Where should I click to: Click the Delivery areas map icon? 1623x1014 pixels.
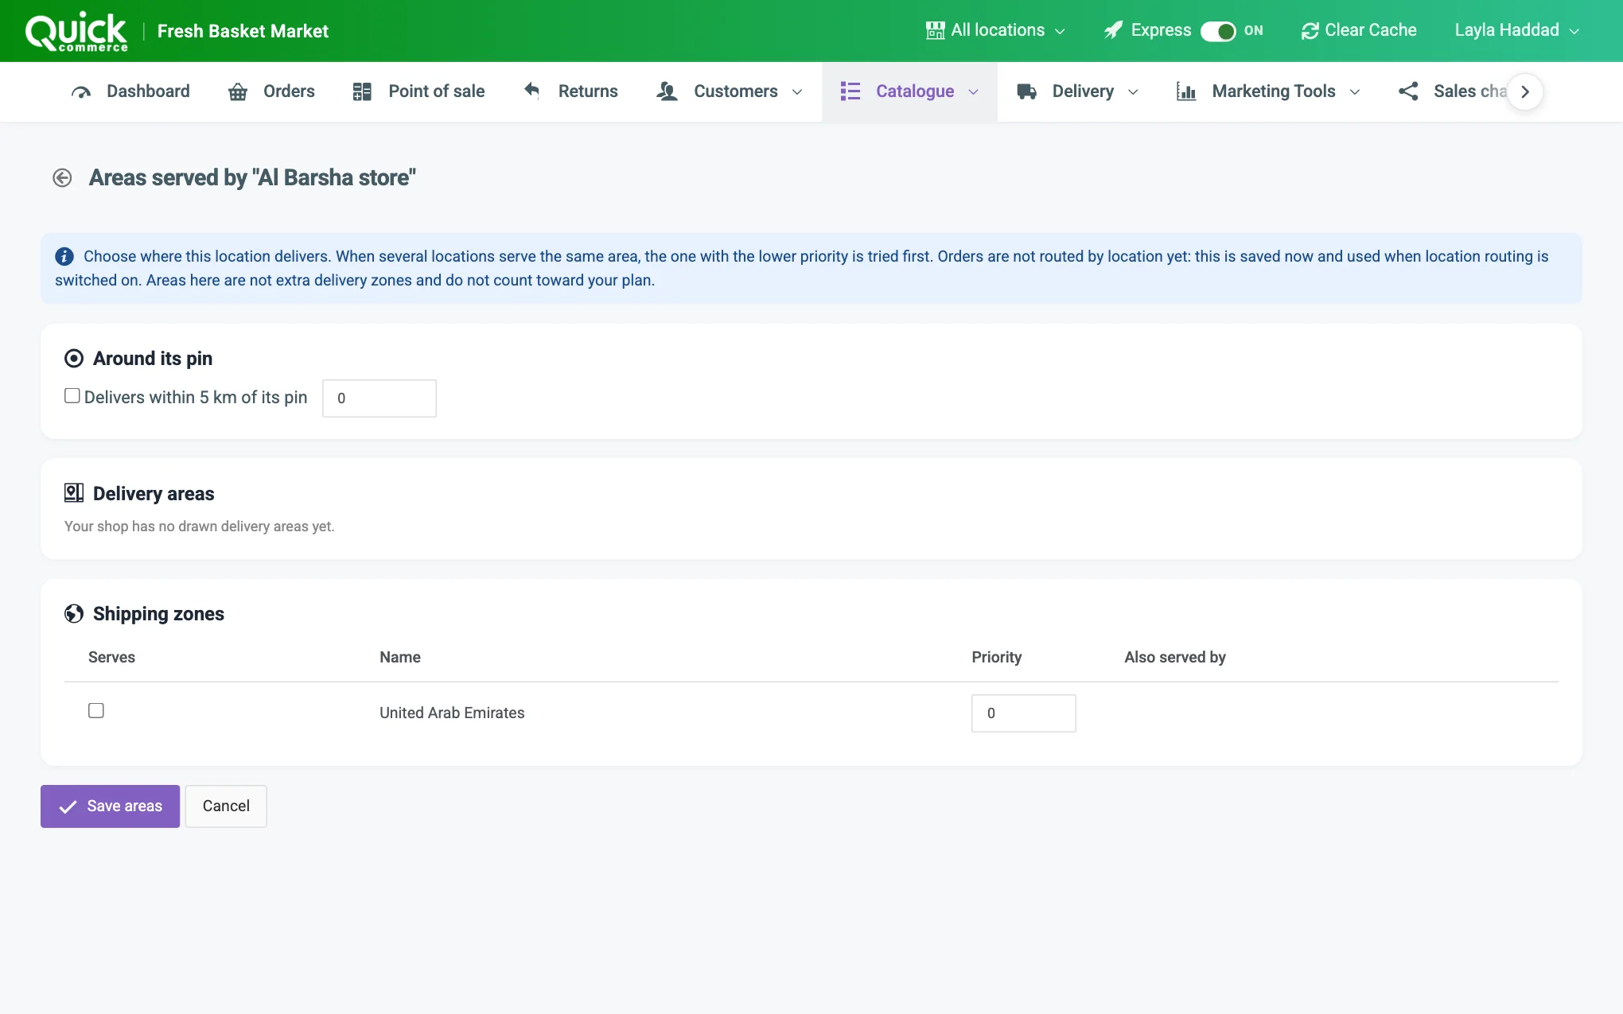pyautogui.click(x=74, y=493)
